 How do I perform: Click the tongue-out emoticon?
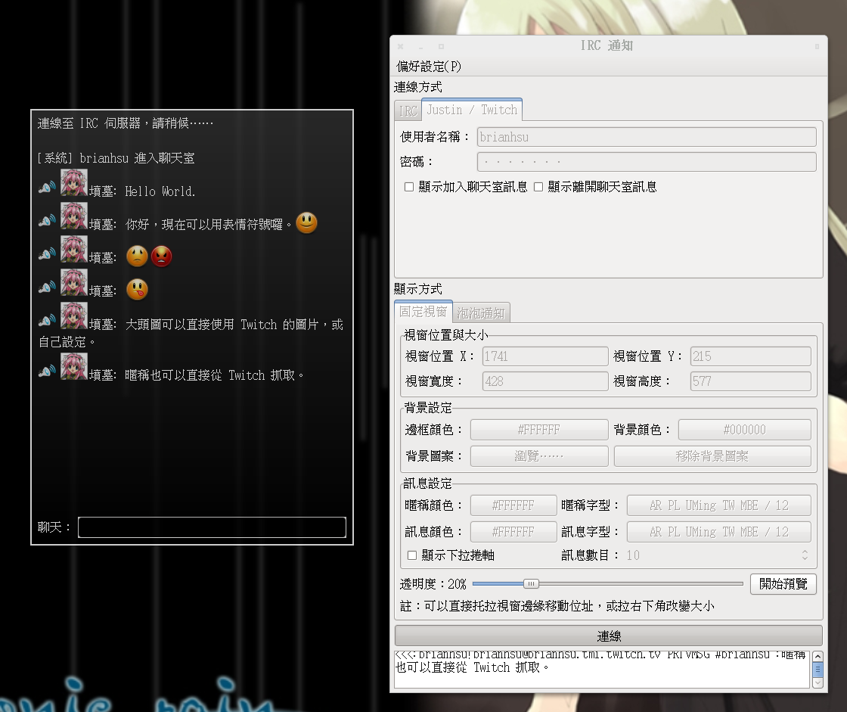pos(137,290)
